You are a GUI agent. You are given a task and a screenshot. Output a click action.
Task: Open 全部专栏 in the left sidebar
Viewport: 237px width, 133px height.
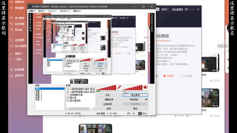[17, 76]
